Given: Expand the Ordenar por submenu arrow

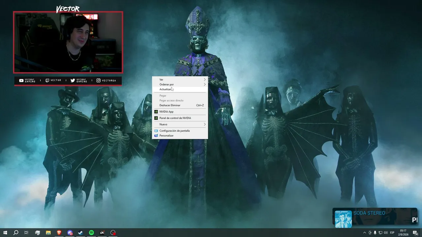Looking at the screenshot, I should point(204,85).
